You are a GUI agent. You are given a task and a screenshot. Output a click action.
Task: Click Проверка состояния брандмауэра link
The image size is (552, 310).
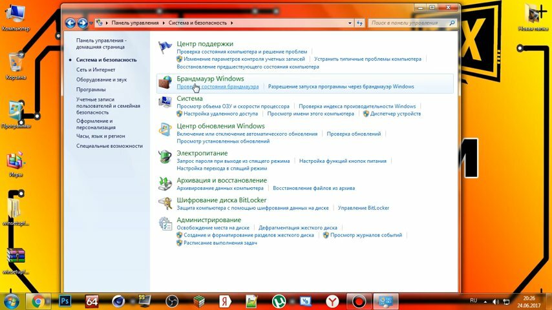(218, 87)
